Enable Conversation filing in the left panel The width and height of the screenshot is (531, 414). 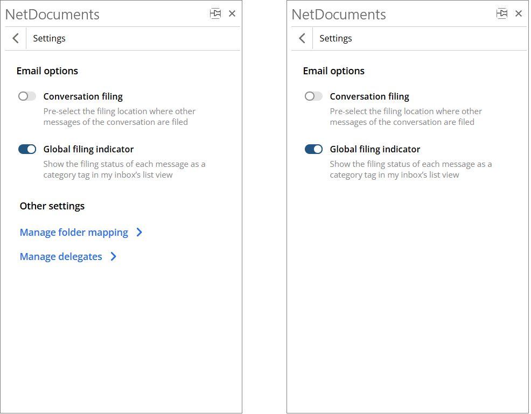(x=26, y=96)
